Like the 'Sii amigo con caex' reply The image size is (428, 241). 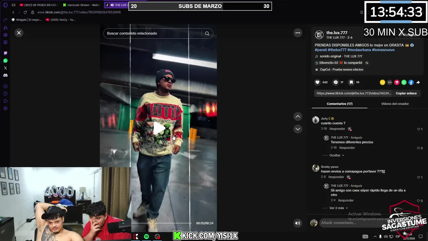click(418, 201)
